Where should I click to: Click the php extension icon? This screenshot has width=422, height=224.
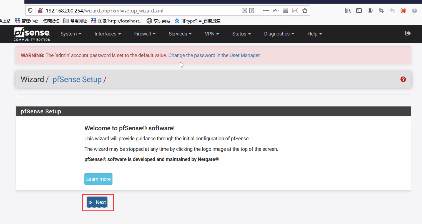(x=276, y=11)
